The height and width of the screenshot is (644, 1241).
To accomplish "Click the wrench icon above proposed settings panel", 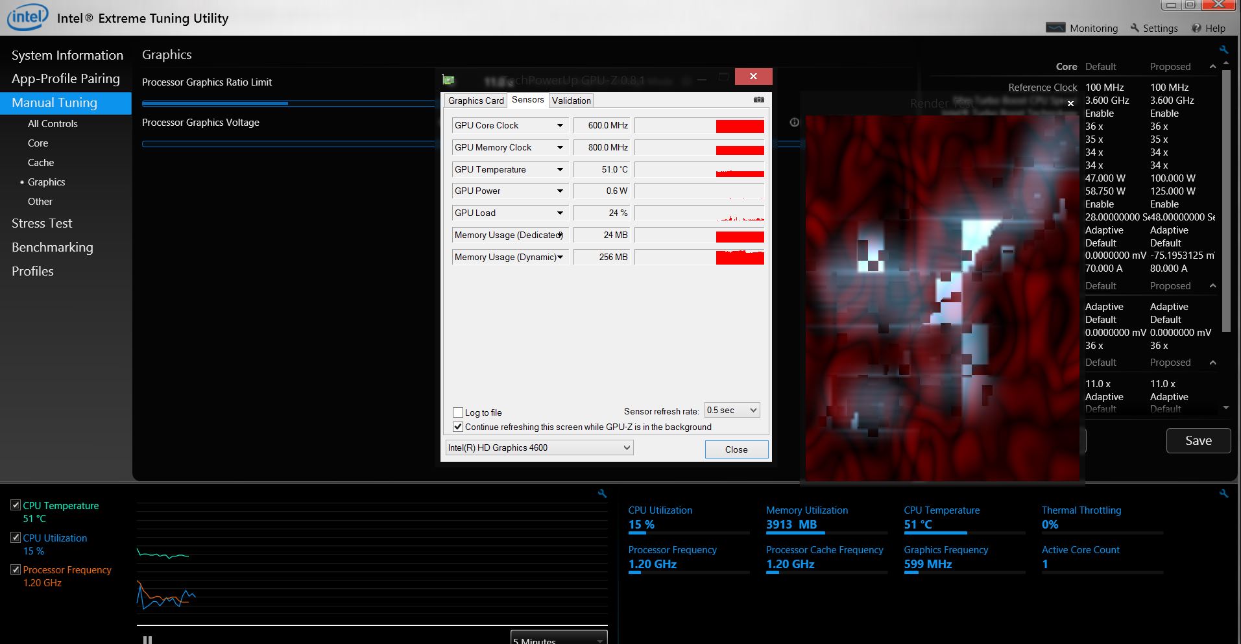I will 1223,50.
